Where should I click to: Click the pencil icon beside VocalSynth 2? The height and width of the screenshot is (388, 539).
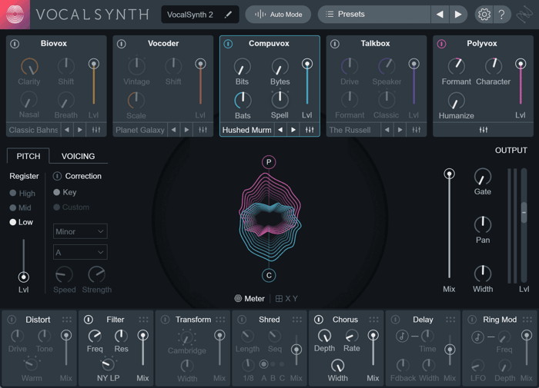[228, 15]
